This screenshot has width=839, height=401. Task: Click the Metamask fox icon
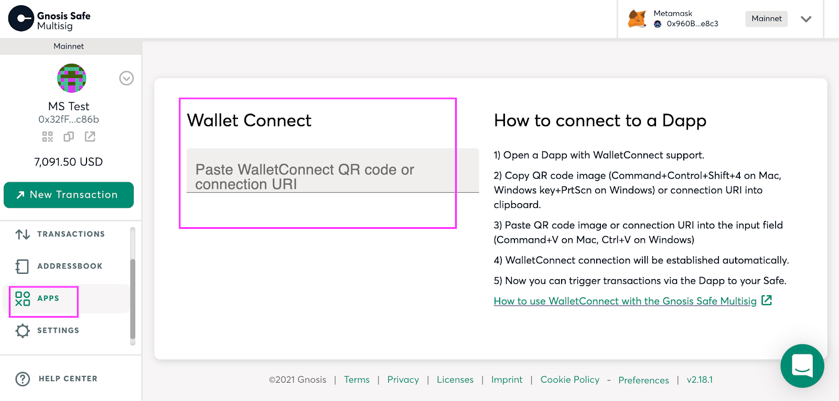point(637,19)
